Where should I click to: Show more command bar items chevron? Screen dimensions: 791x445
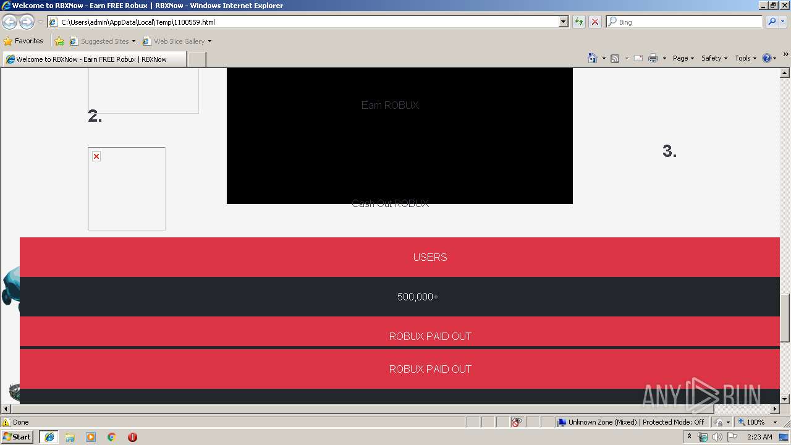785,55
